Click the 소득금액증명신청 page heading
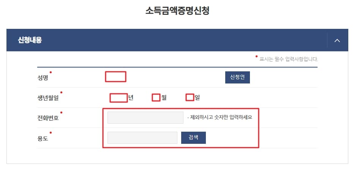 tap(177, 11)
